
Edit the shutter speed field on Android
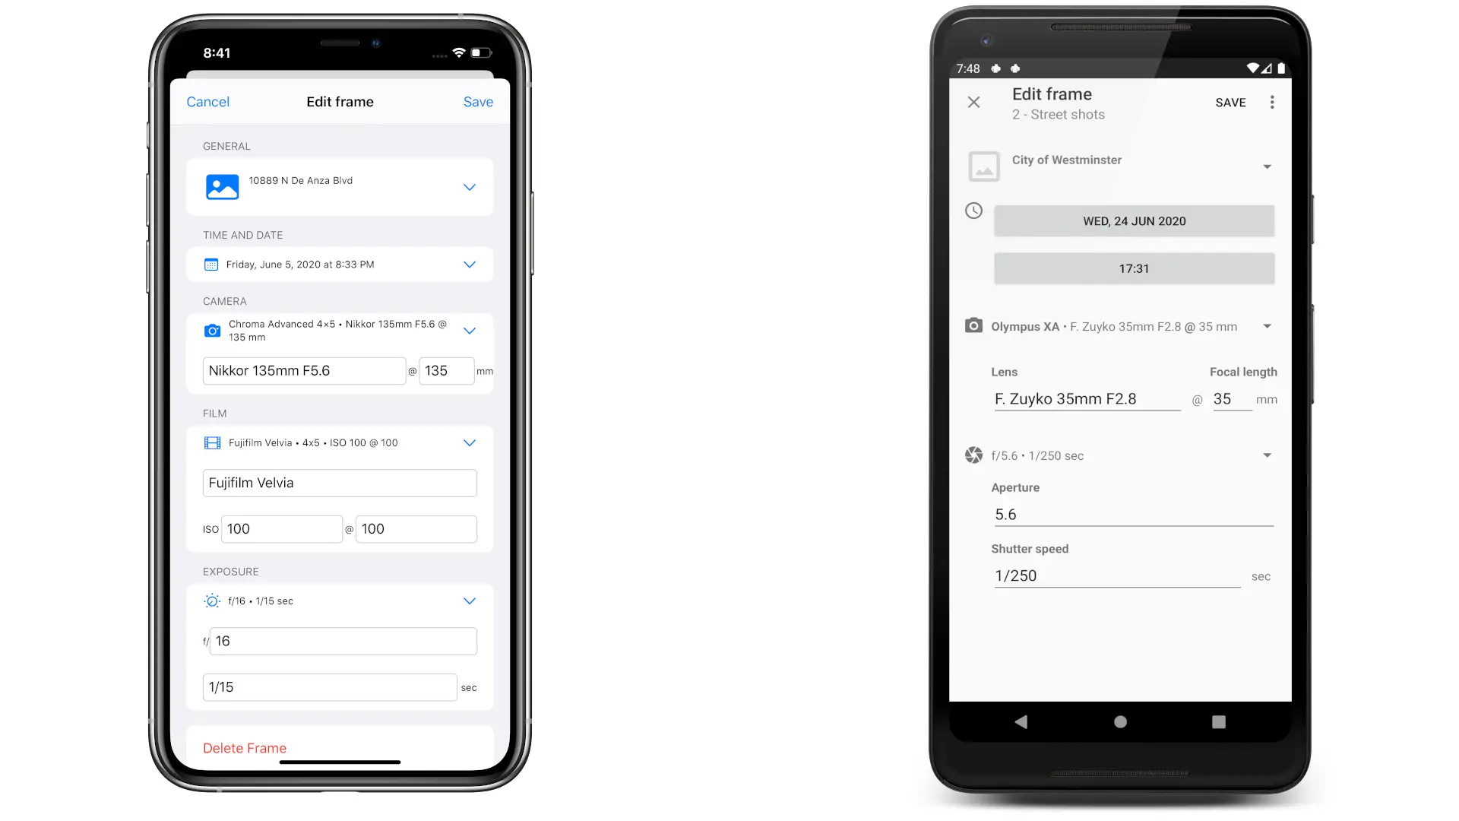tap(1116, 575)
